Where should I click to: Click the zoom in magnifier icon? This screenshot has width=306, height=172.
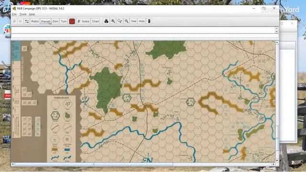(x=113, y=21)
